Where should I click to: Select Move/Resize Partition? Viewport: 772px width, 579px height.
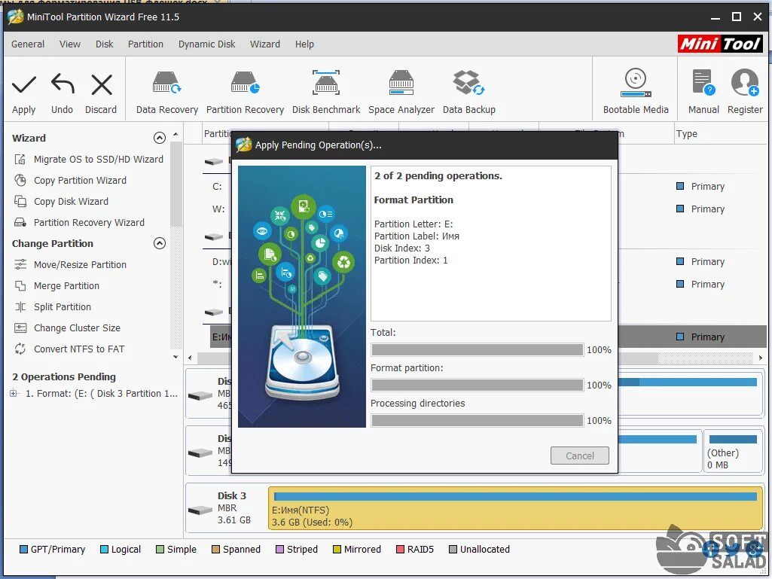[70, 264]
